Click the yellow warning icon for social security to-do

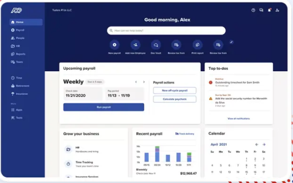pos(211,98)
